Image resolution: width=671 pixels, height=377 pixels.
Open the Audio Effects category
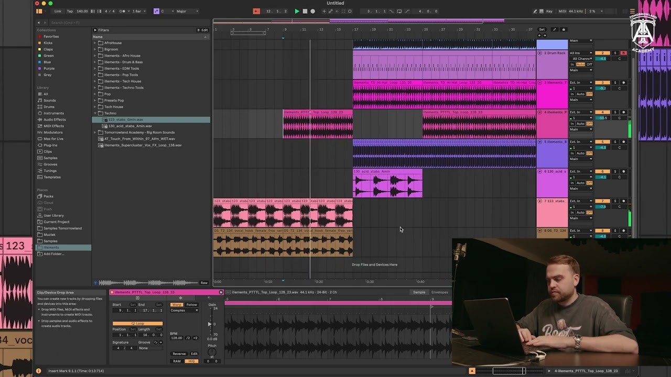(x=55, y=119)
